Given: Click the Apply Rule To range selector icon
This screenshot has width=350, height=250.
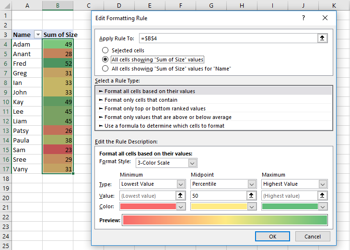Looking at the screenshot, I should click(323, 38).
